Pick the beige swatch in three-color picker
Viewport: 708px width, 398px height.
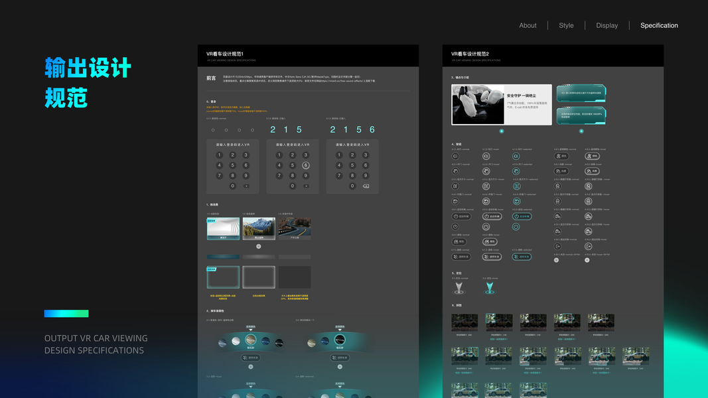[x=312, y=343]
